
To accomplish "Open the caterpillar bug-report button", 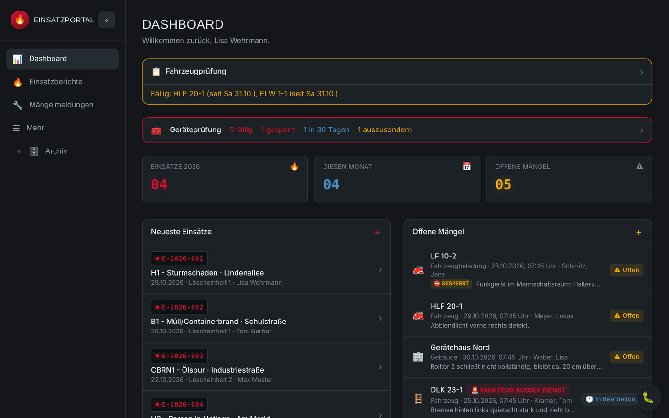I will [648, 397].
